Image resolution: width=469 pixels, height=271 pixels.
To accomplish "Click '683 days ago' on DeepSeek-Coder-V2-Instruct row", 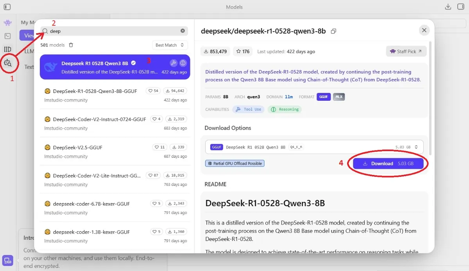I will (x=175, y=128).
